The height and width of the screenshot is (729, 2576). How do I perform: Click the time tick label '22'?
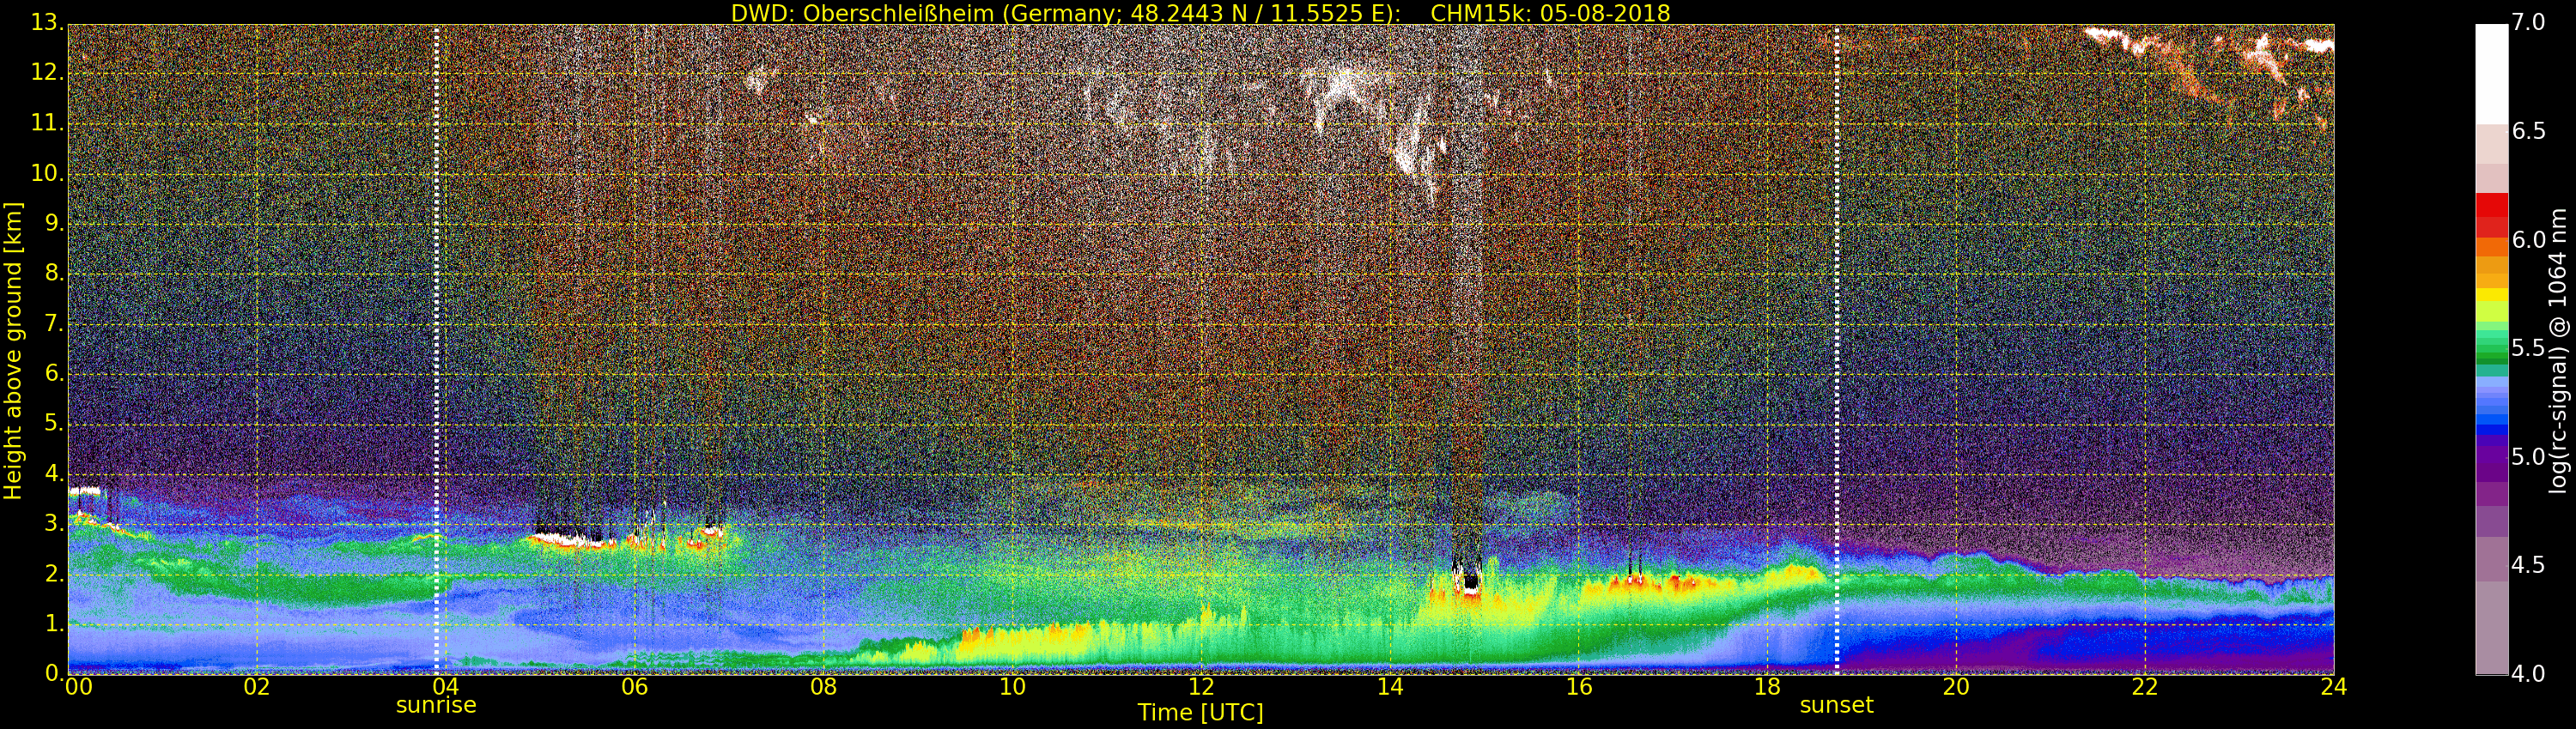2145,687
